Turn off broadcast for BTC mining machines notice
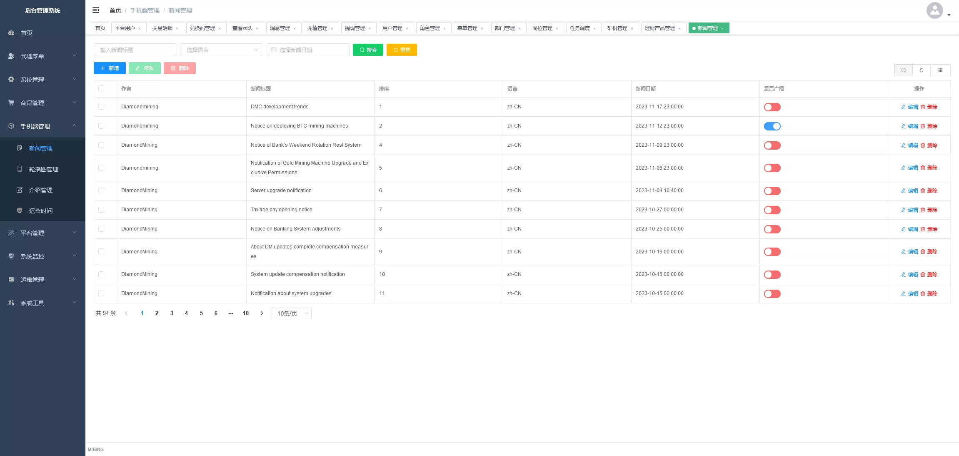The image size is (959, 456). (772, 126)
